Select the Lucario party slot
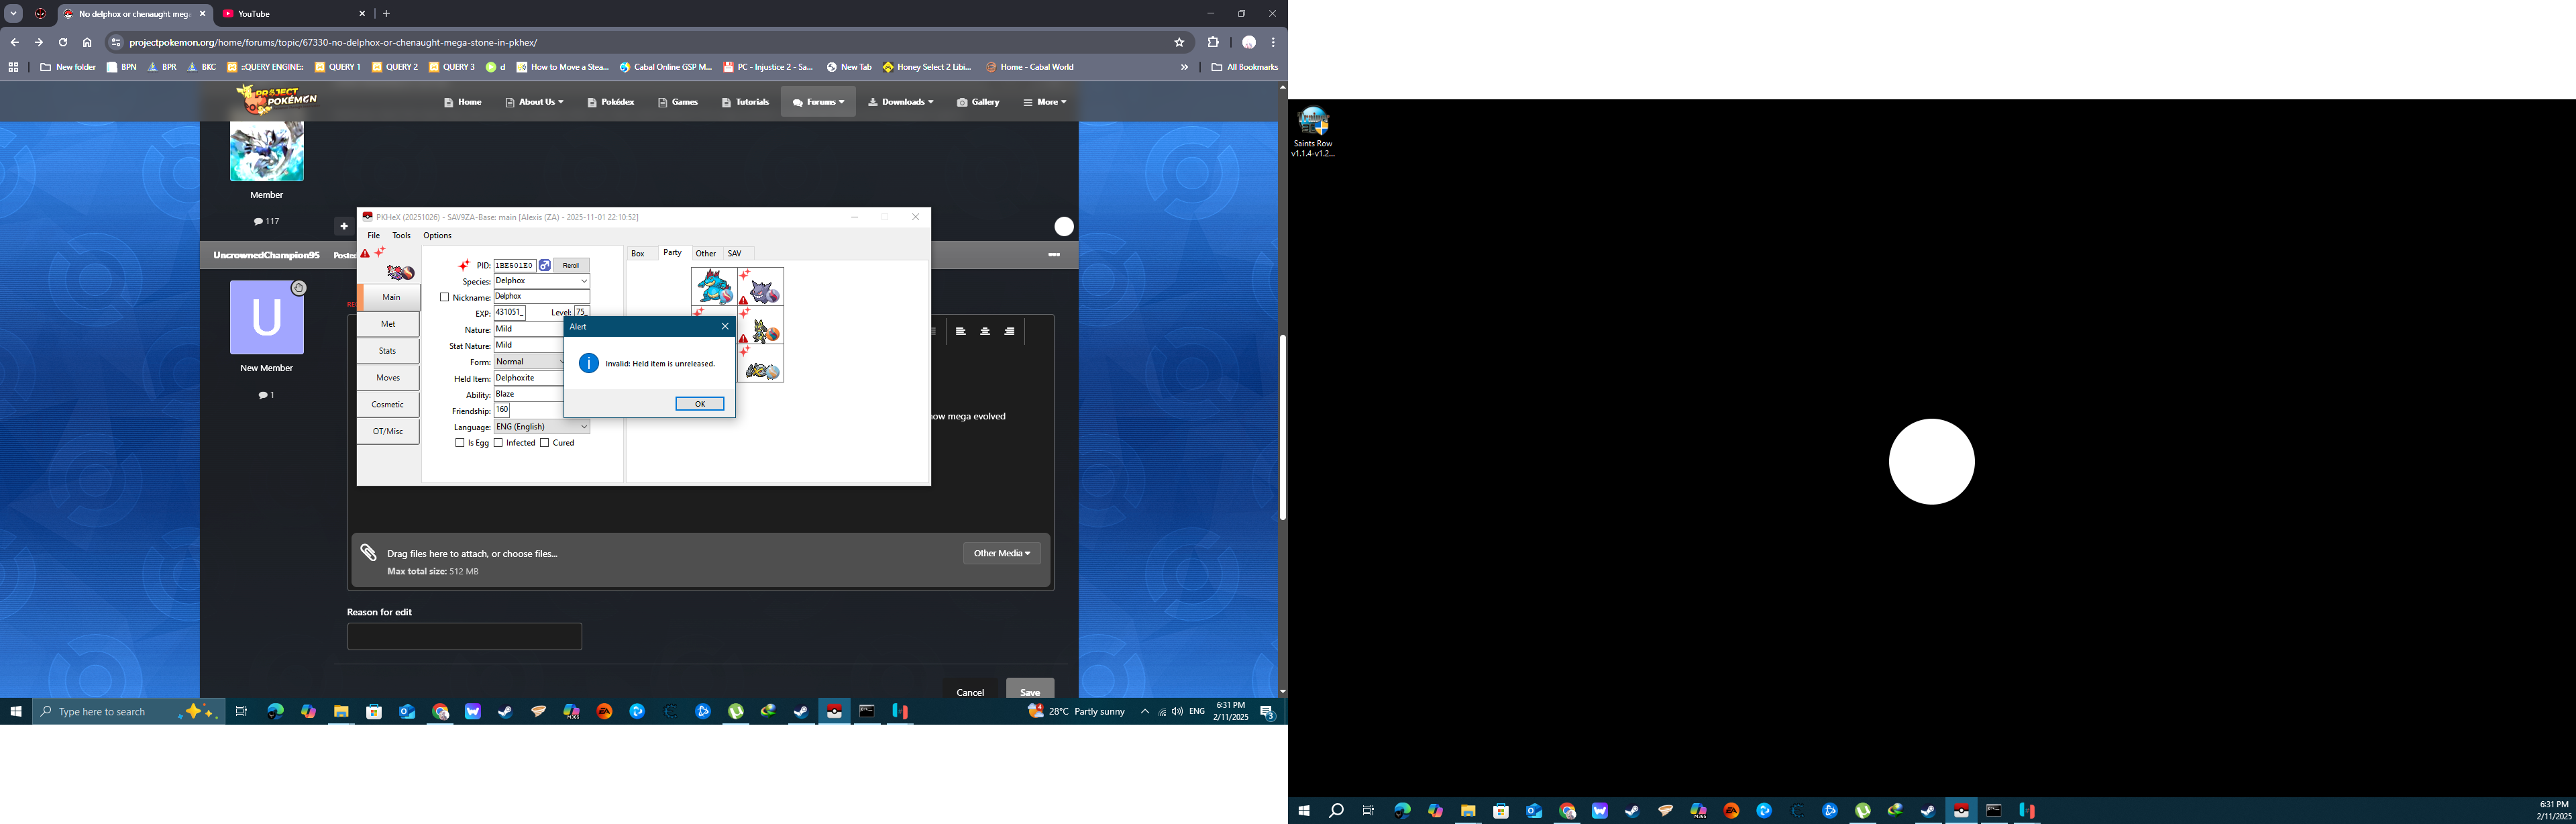 763,327
